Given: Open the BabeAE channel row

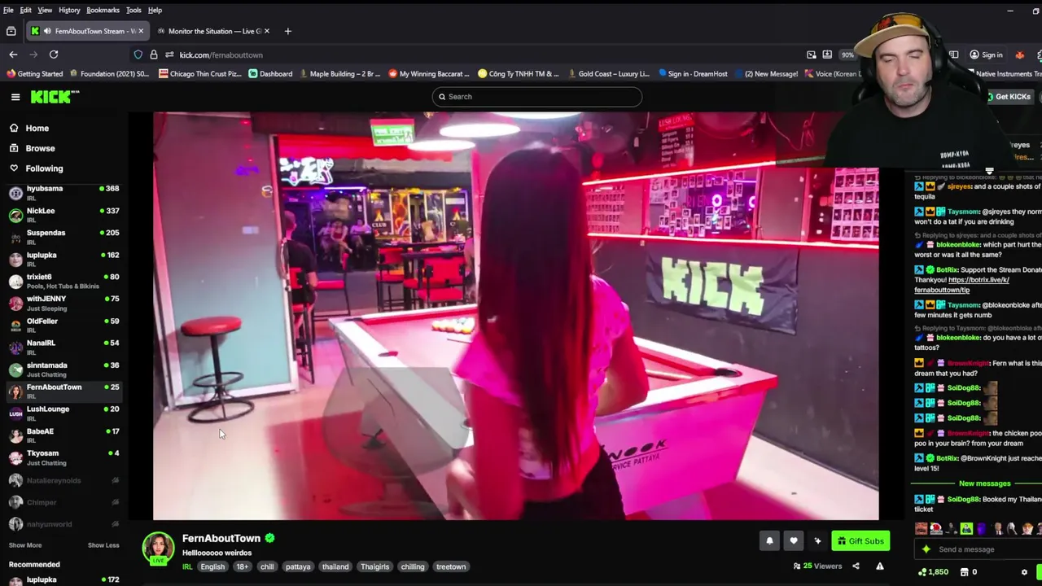Looking at the screenshot, I should coord(63,435).
